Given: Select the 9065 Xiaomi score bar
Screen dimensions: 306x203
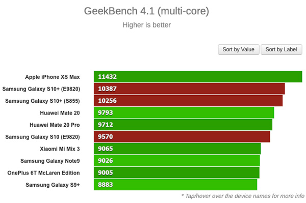Looking at the screenshot, I should [x=177, y=149].
